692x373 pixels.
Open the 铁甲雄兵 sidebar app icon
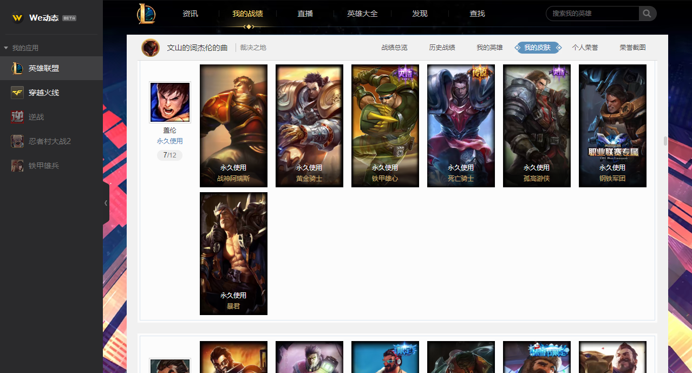[x=17, y=166]
